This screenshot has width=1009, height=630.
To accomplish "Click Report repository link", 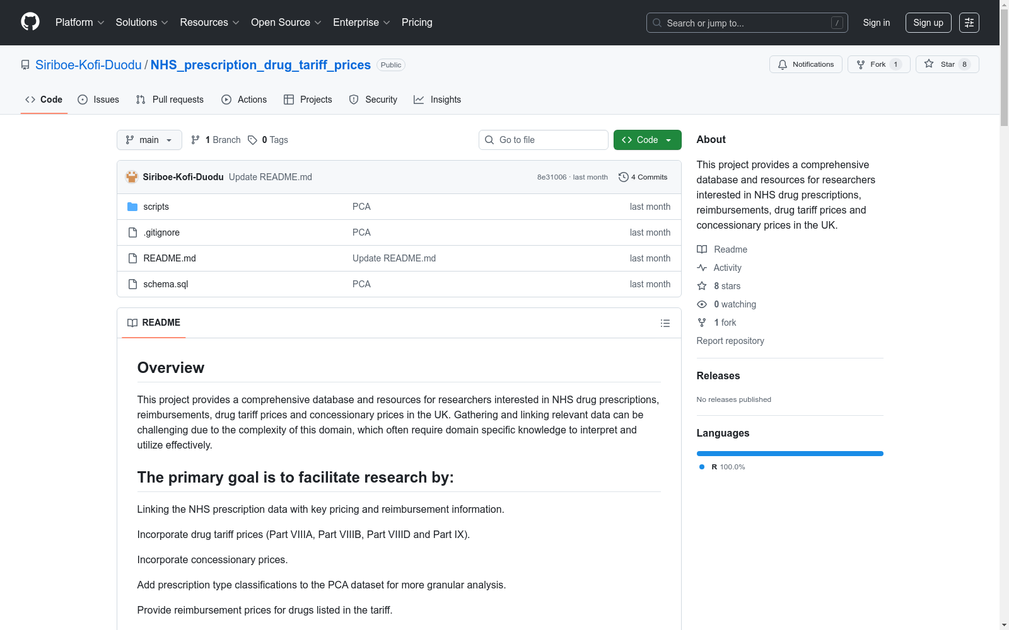I will (x=730, y=341).
